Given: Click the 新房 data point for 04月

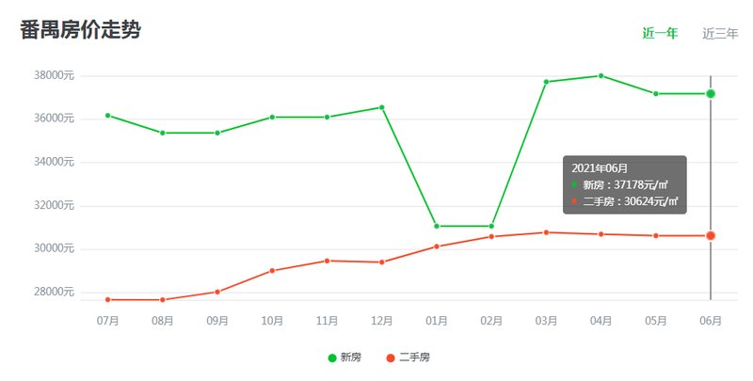Looking at the screenshot, I should (x=601, y=75).
